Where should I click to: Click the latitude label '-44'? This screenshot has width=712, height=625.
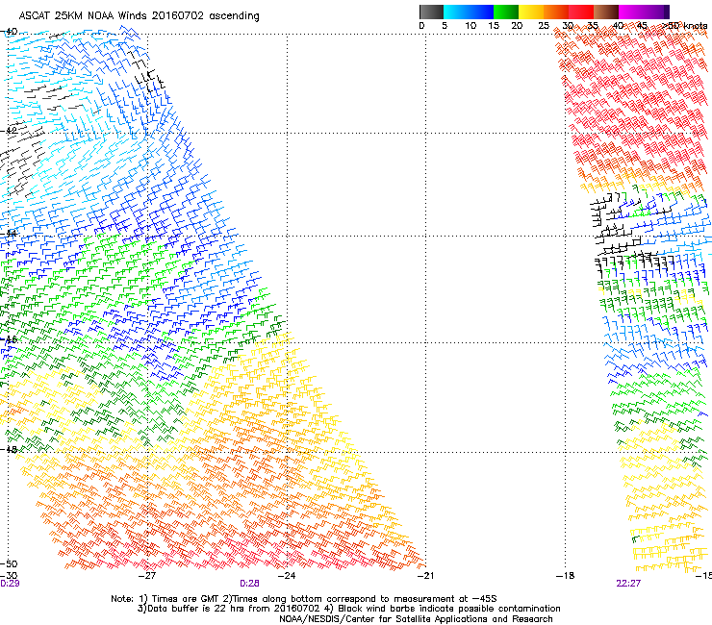click(x=9, y=234)
